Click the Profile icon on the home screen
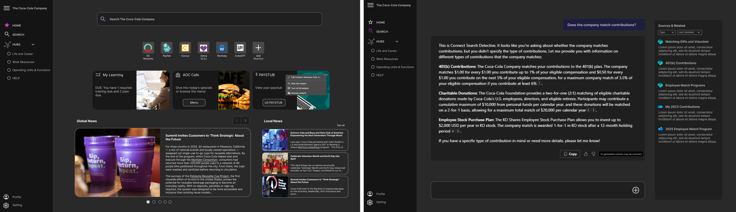736x212 pixels. point(6,197)
